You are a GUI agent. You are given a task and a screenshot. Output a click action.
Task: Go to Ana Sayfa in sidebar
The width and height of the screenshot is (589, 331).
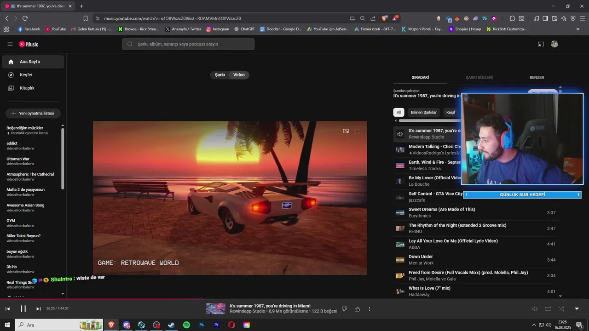tap(33, 62)
